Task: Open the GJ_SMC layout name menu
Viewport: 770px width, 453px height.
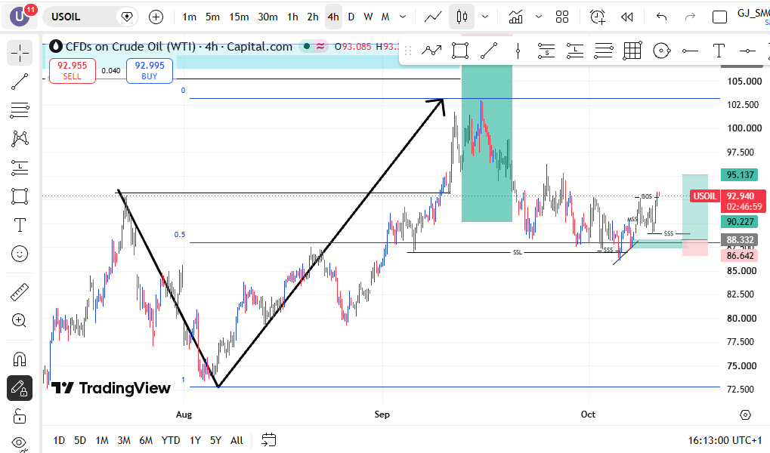Action: [x=753, y=17]
